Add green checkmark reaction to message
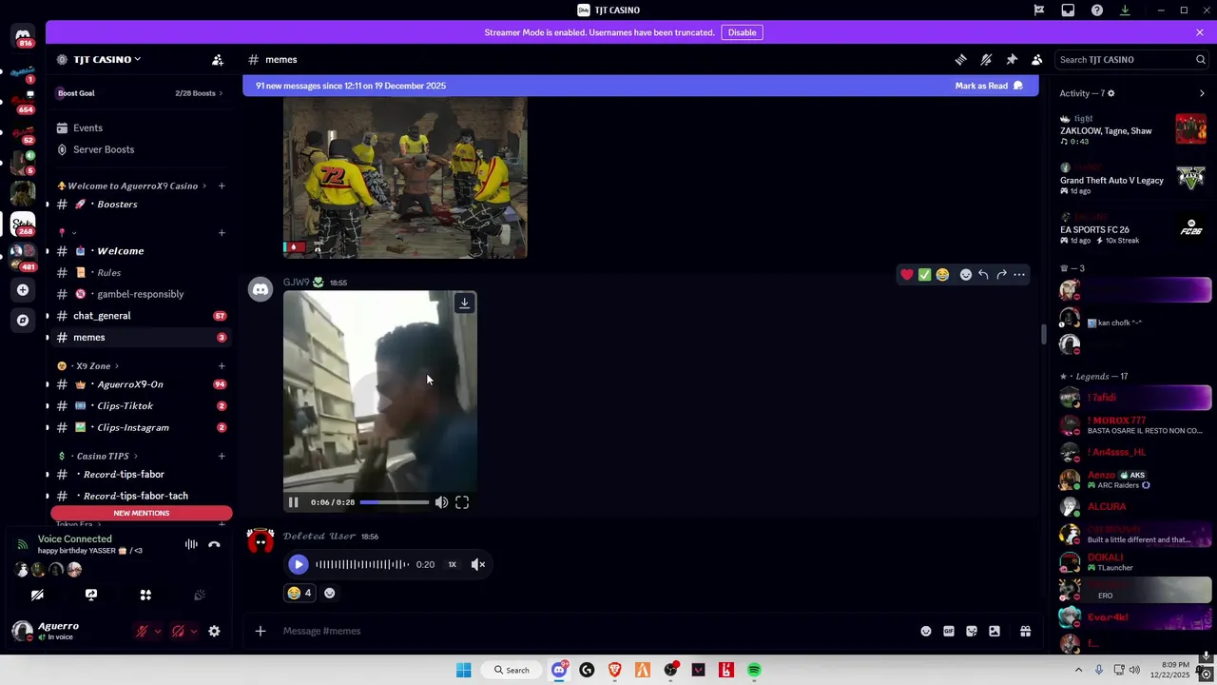 click(924, 275)
